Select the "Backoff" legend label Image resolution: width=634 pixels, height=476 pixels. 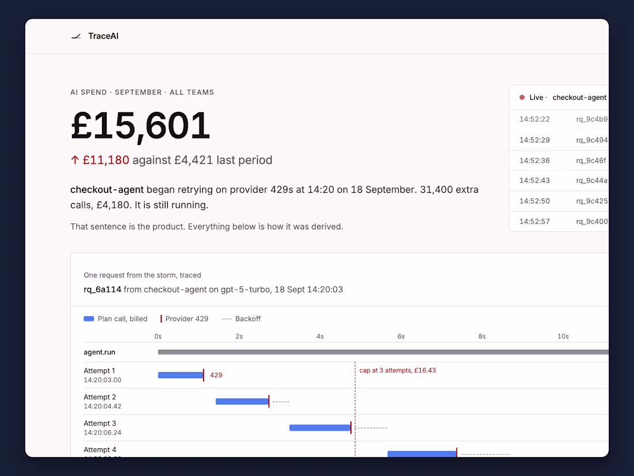point(248,319)
